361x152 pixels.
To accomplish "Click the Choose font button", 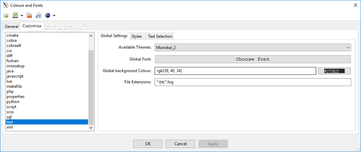I will pos(253,59).
